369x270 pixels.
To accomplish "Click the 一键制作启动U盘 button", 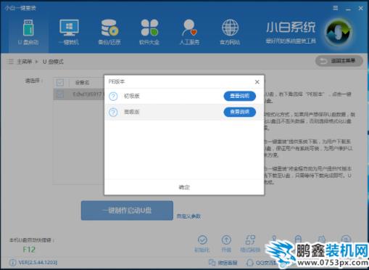I will coord(127,210).
